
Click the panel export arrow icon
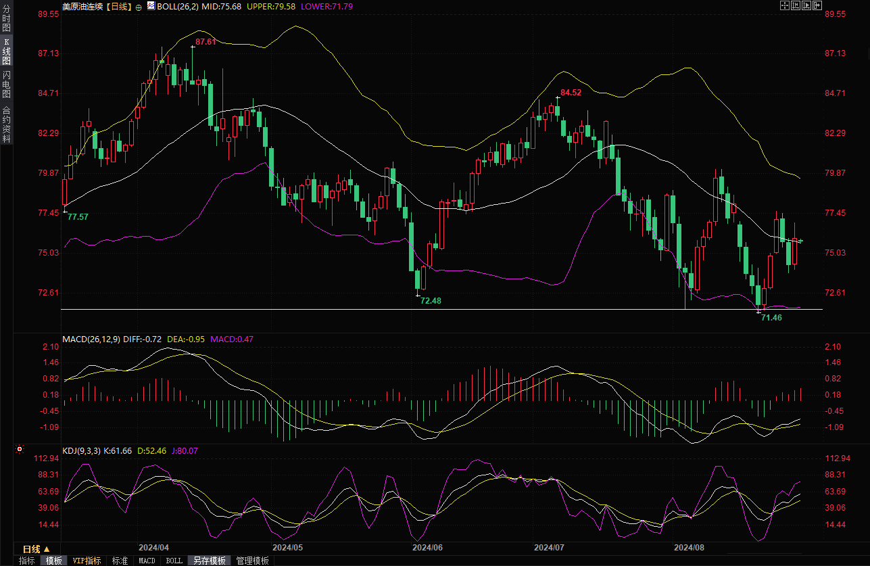pos(817,5)
